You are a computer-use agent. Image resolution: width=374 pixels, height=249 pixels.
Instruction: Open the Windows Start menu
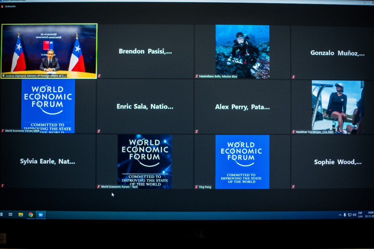click(1, 214)
